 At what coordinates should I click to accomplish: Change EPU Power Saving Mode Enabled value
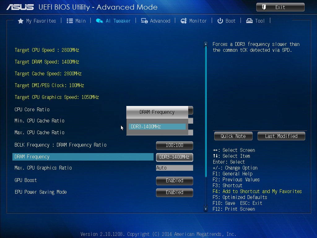pyautogui.click(x=175, y=192)
